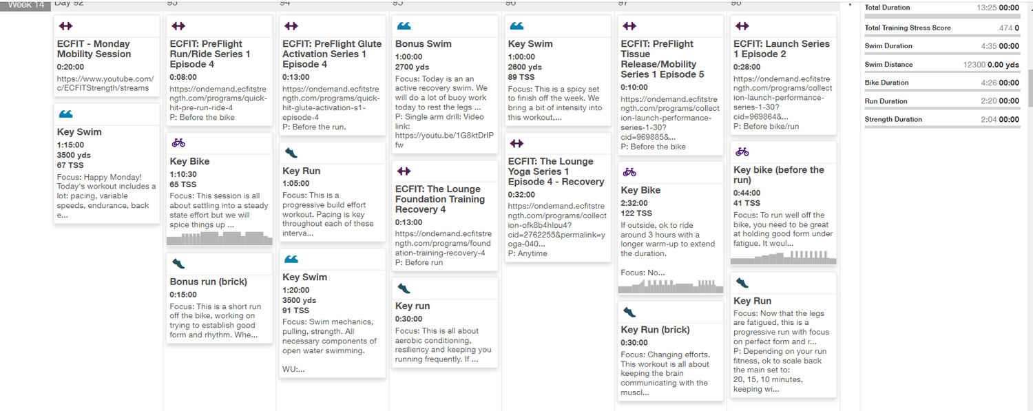Viewport: 1033px width, 411px height.
Task: Click the 2700 yds distance on Bonus Swim
Action: coord(411,67)
